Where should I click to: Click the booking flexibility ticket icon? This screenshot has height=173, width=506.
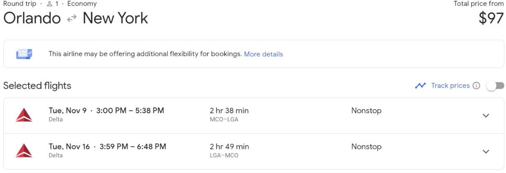(24, 54)
